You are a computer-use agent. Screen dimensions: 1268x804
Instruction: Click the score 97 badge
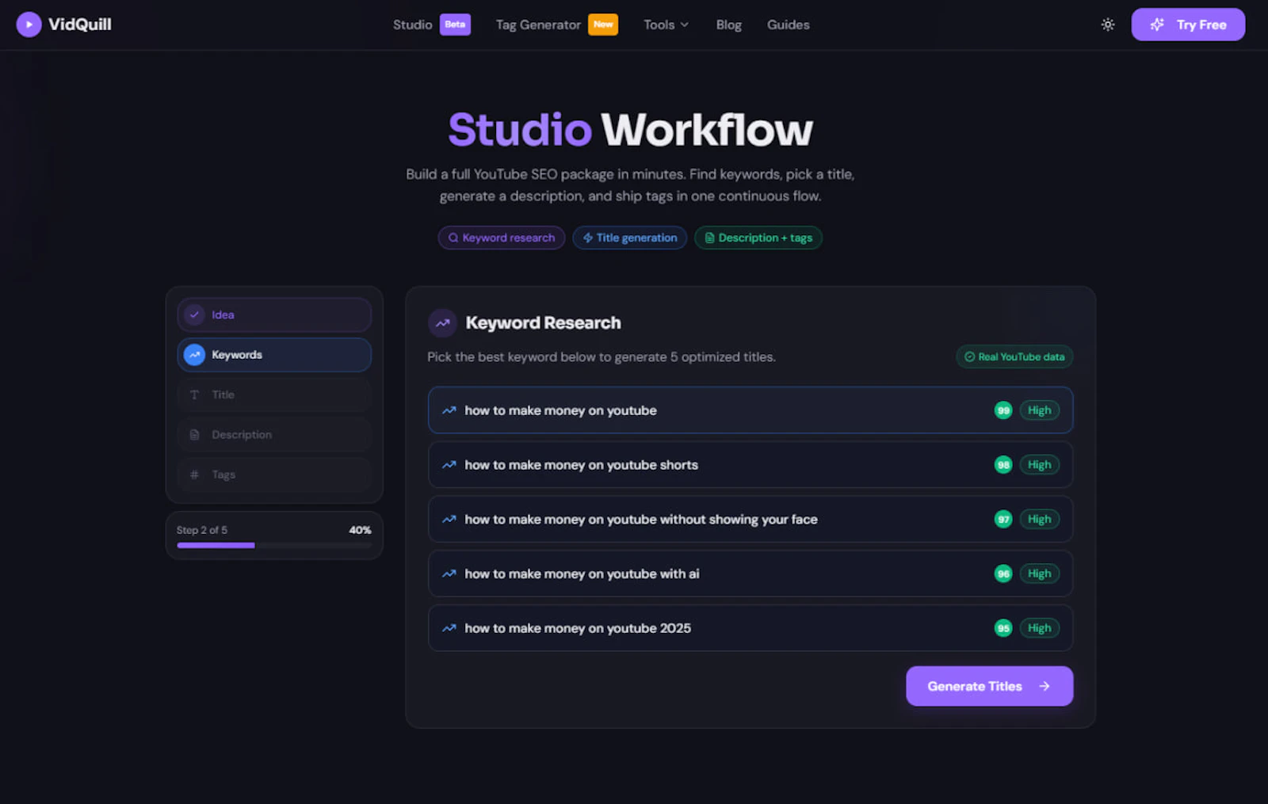pyautogui.click(x=1003, y=520)
